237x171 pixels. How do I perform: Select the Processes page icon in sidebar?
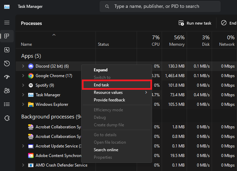(x=7, y=36)
